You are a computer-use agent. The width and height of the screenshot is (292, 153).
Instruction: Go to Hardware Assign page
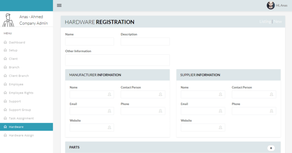(x=21, y=135)
